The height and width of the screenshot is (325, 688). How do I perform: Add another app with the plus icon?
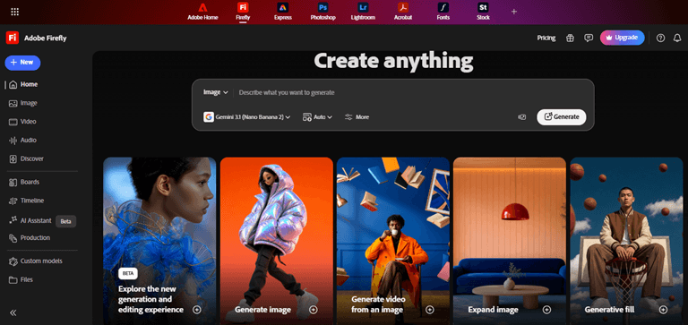pos(514,12)
